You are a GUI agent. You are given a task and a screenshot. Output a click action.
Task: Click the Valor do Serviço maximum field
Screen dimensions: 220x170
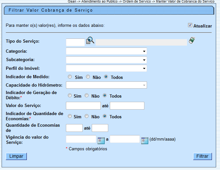(x=127, y=106)
